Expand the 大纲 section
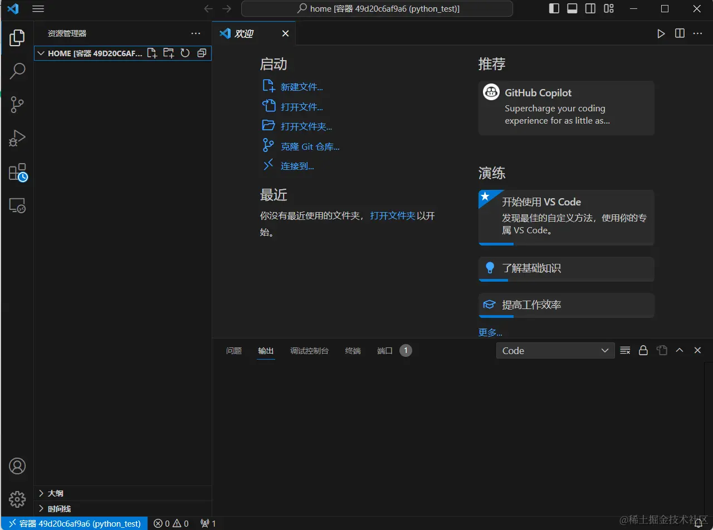The image size is (713, 530). pos(123,493)
